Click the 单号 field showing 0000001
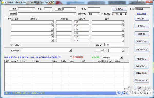 [x=143, y=9]
